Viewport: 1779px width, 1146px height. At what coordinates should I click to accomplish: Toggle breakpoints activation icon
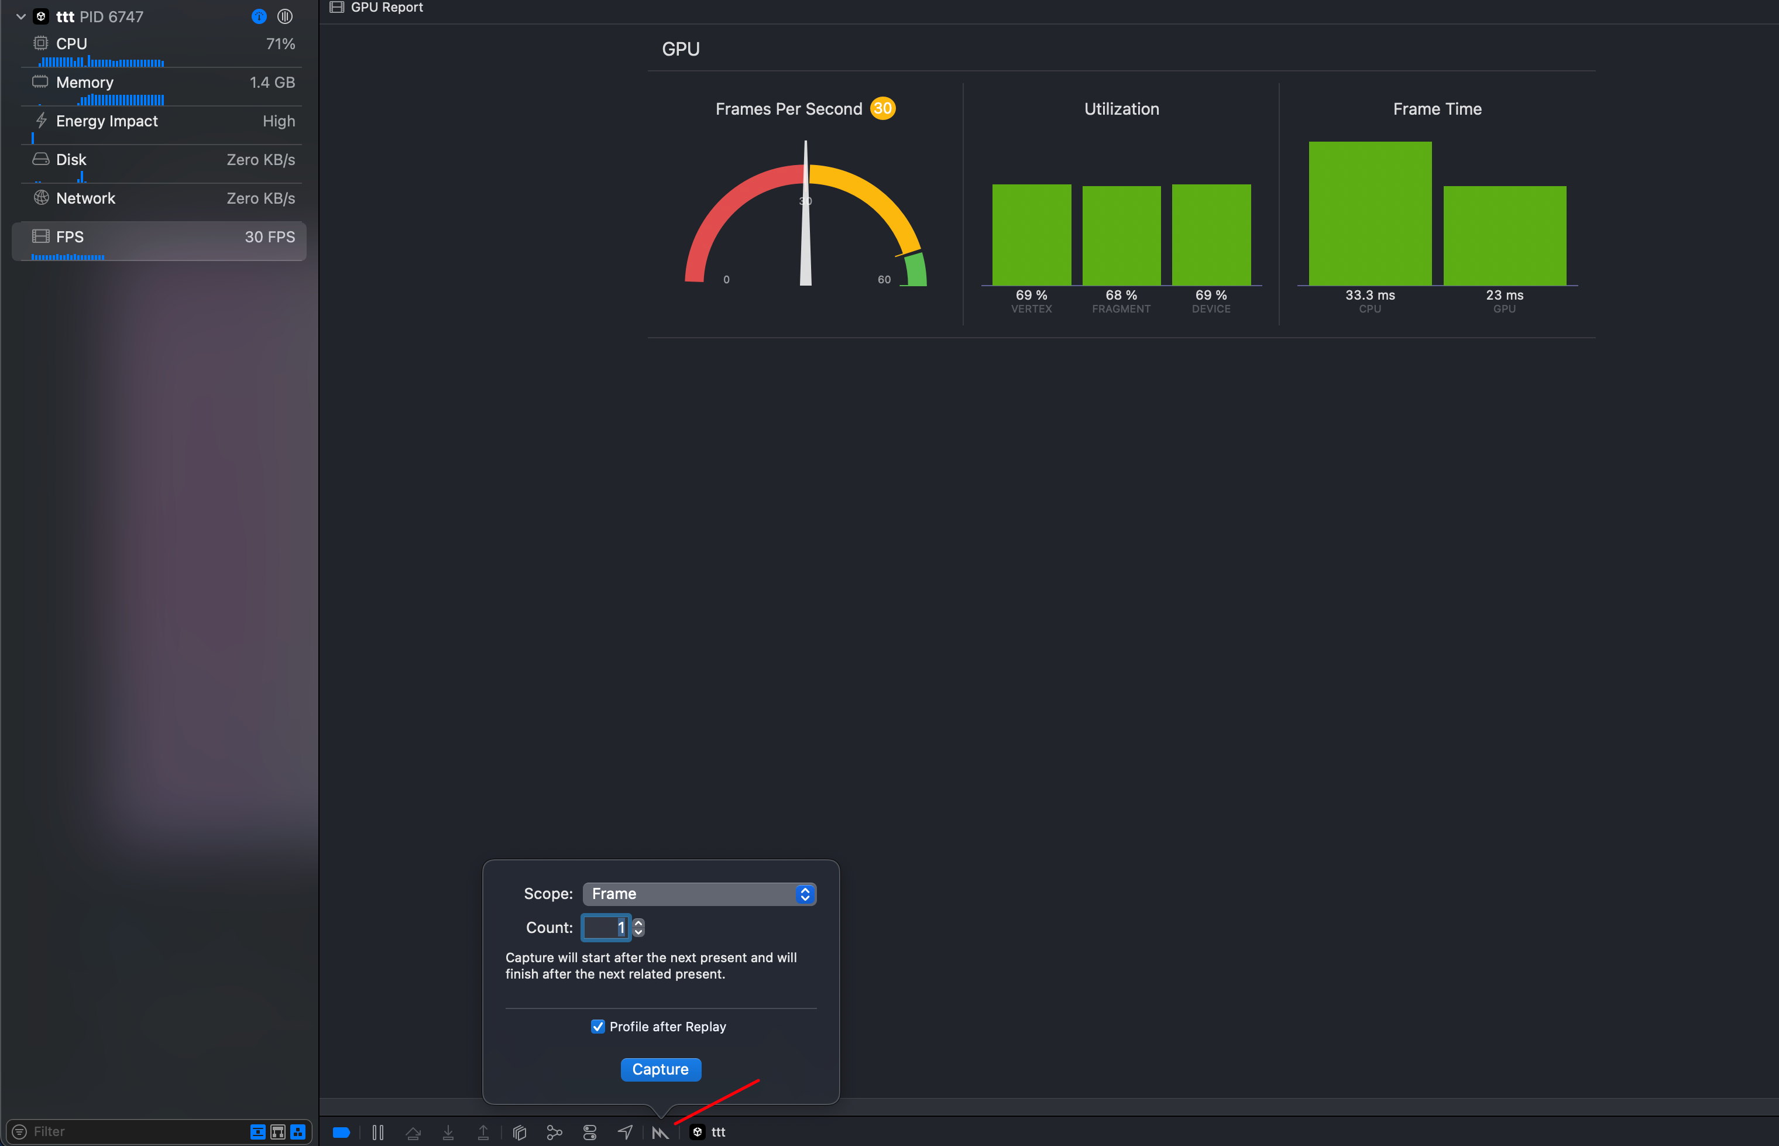pyautogui.click(x=342, y=1132)
